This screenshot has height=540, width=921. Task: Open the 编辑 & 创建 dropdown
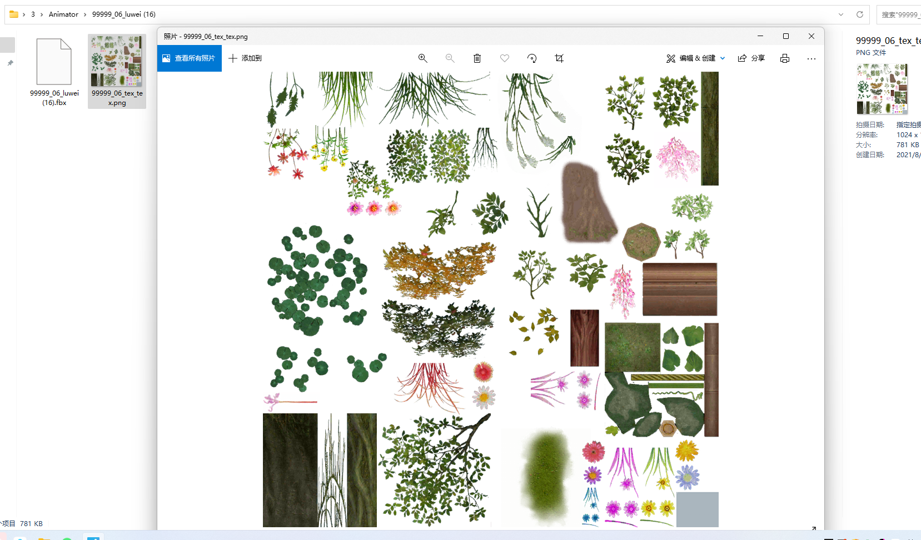(696, 58)
